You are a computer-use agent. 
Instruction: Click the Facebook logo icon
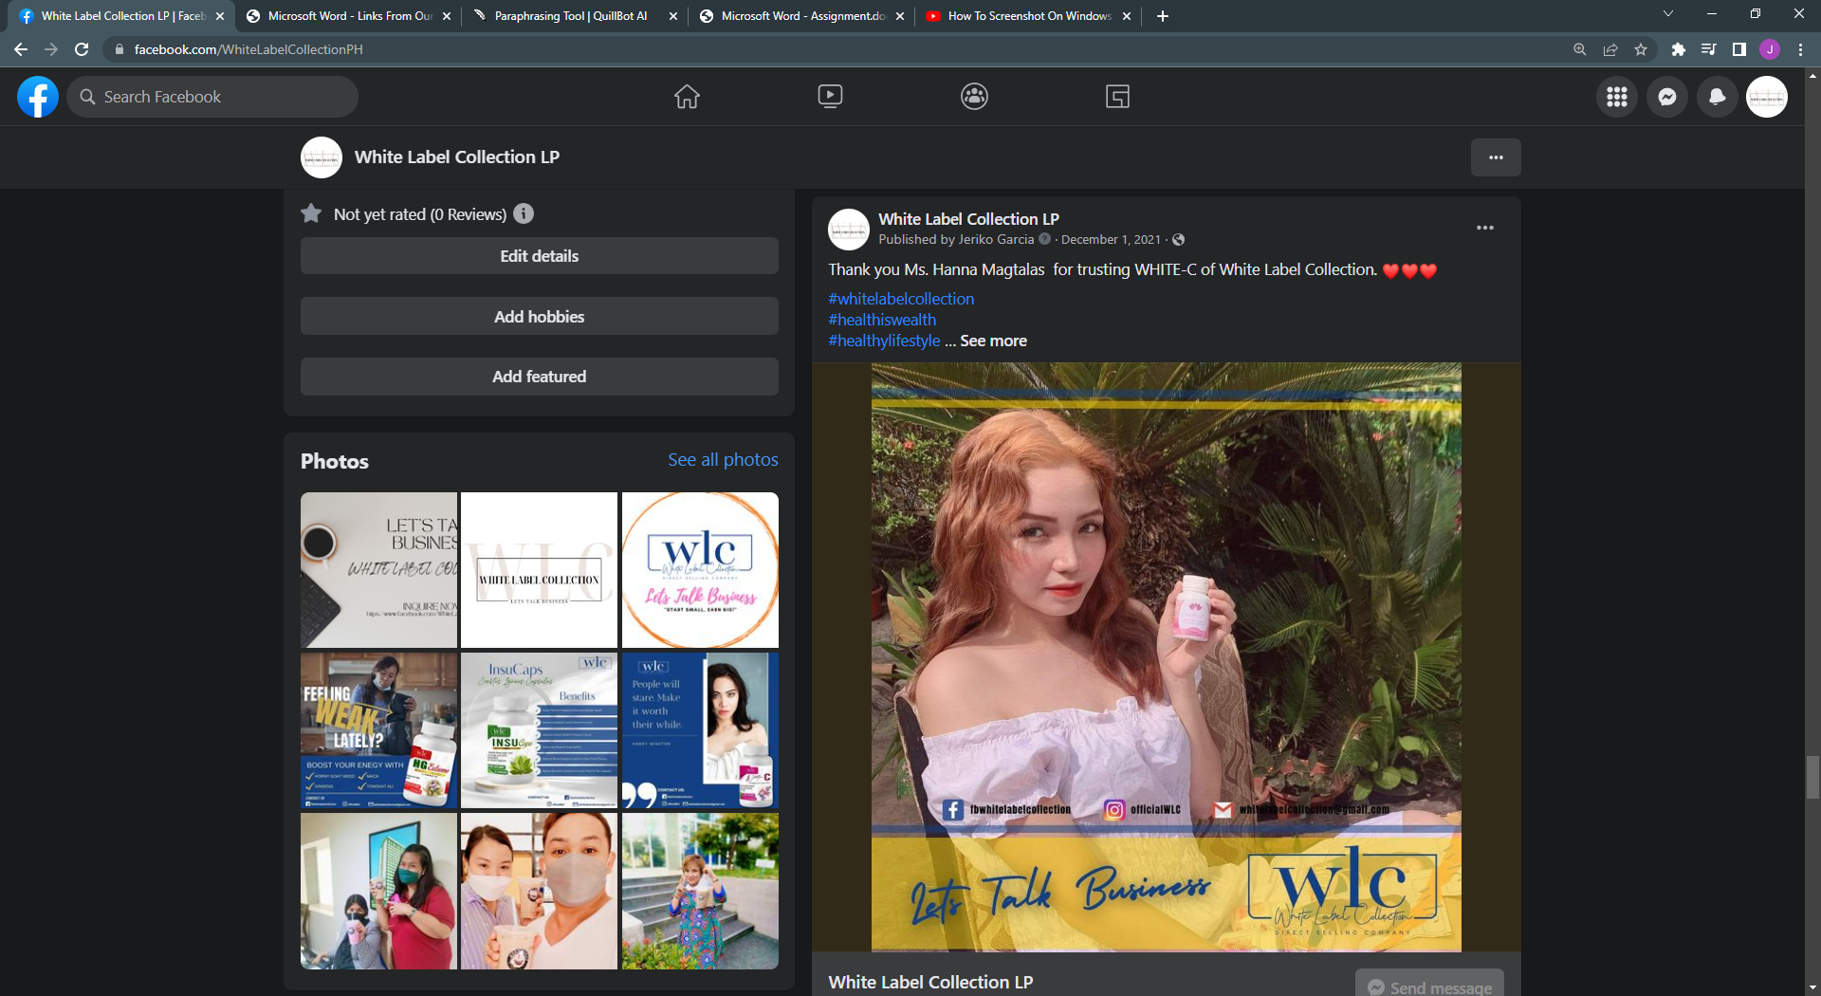(38, 97)
